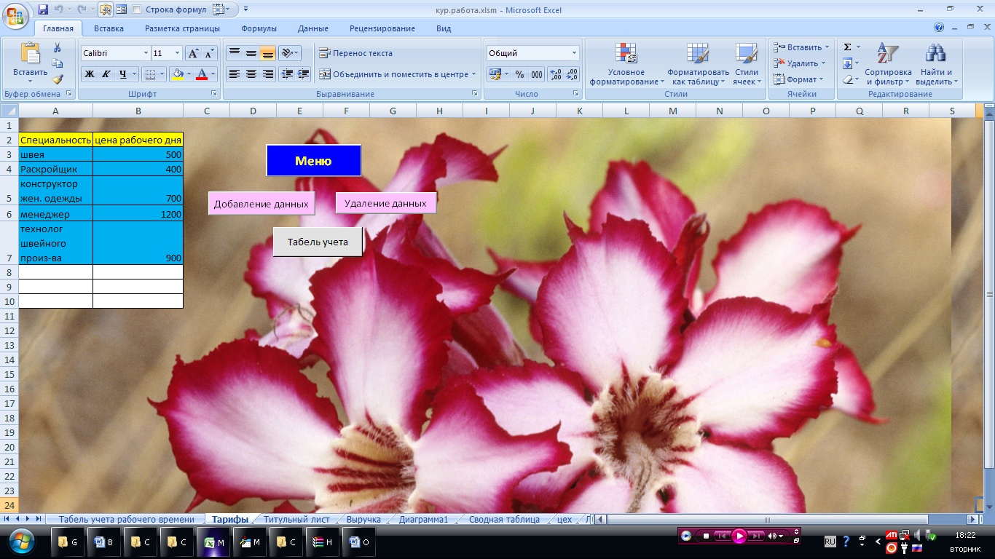Switch to the Вставка ribbon tab
The width and height of the screenshot is (995, 559).
click(x=109, y=28)
